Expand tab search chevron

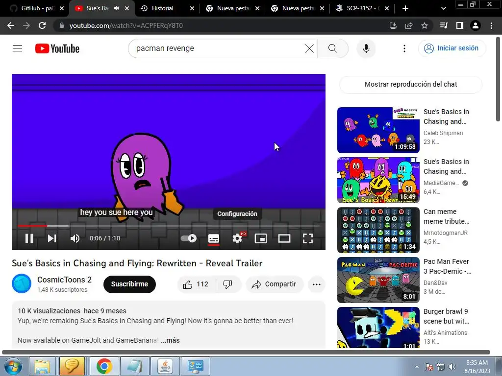coord(443,8)
